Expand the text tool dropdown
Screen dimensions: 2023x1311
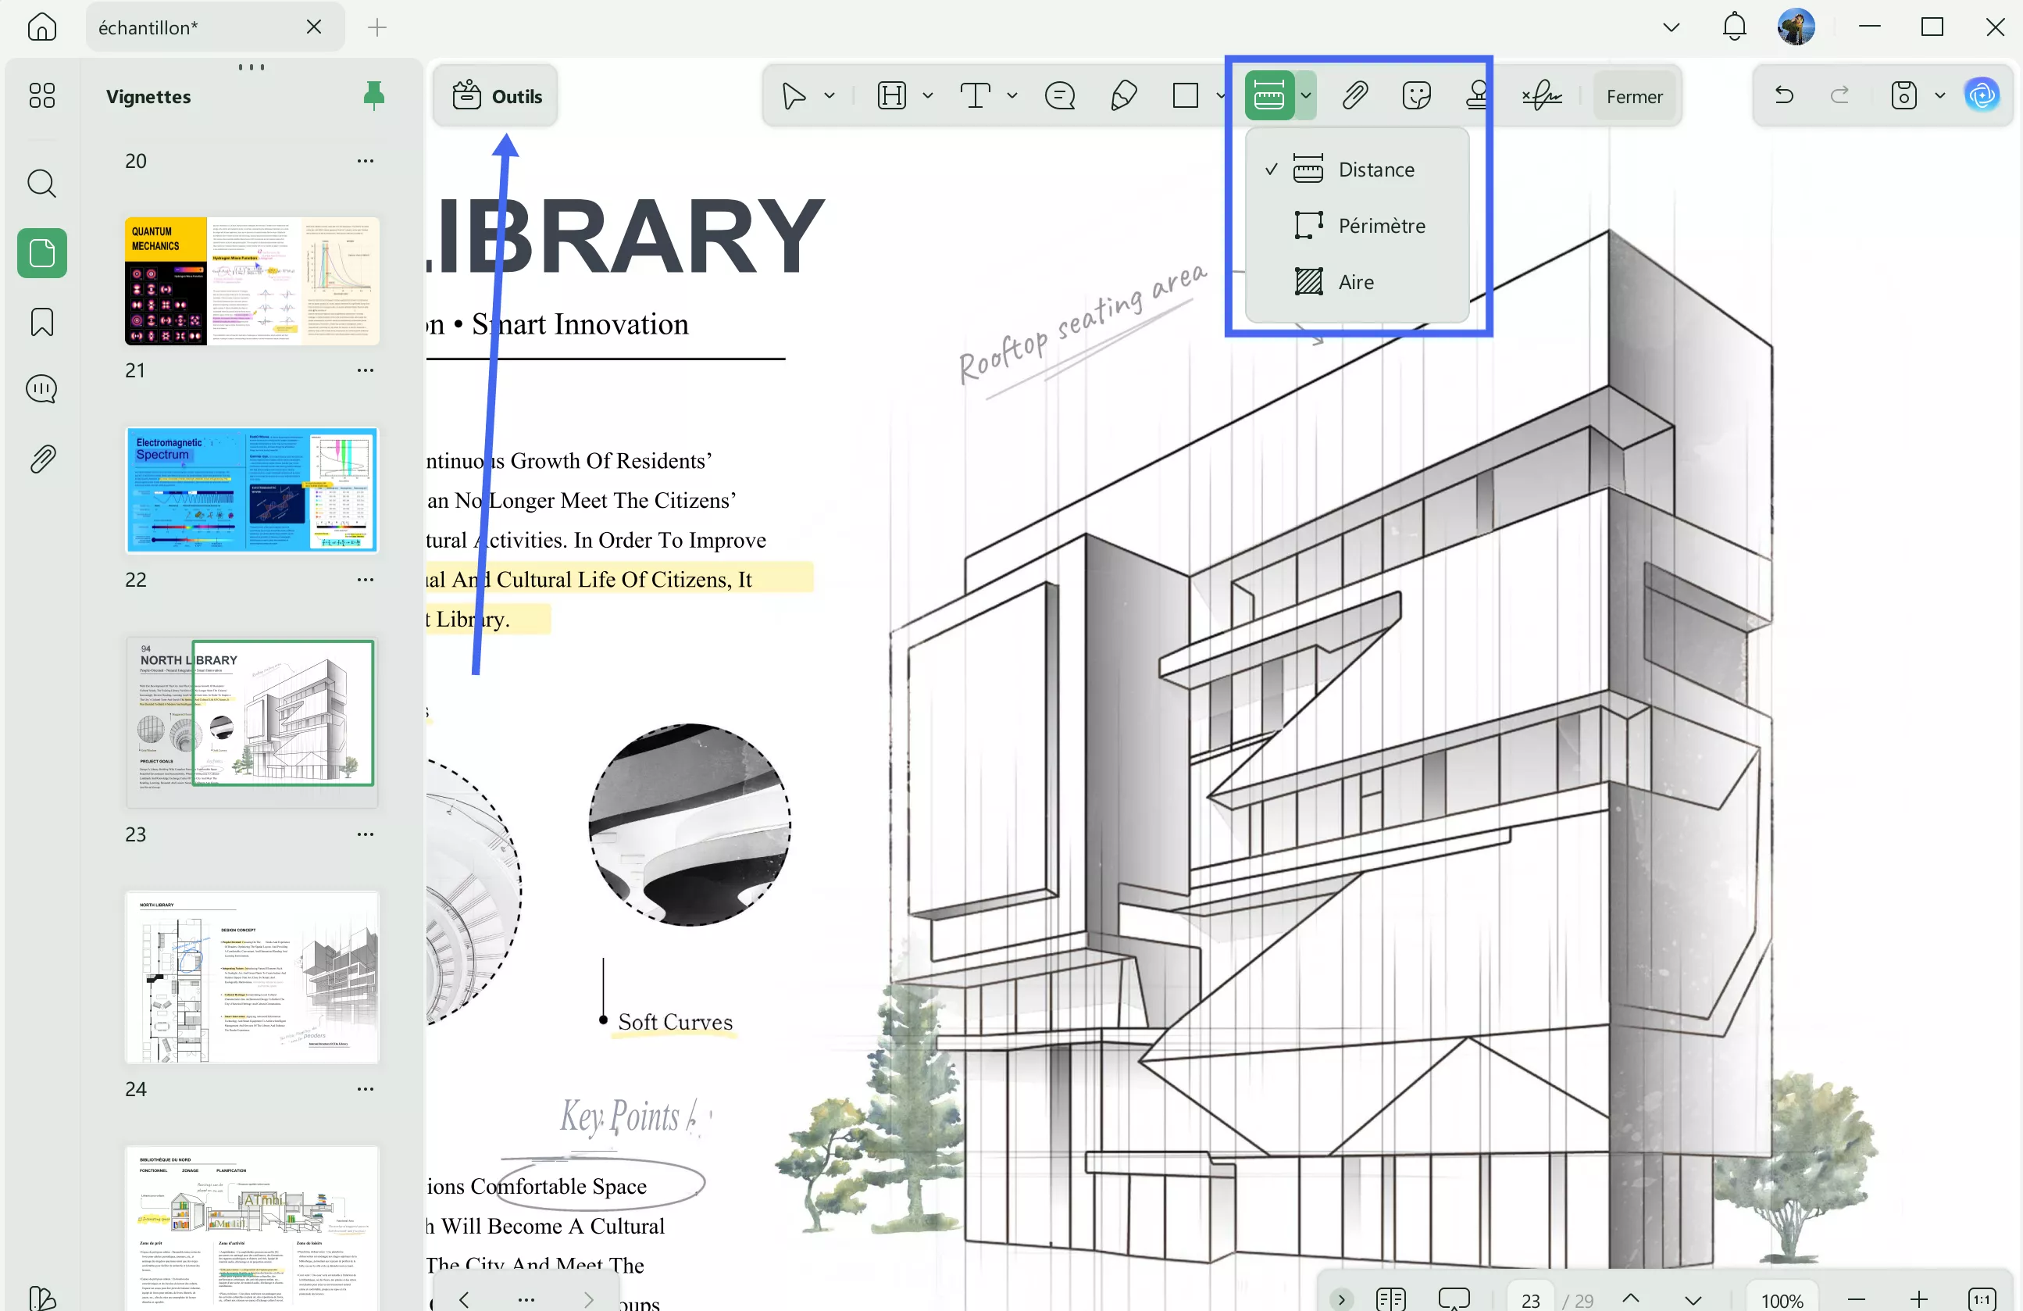(x=1011, y=95)
